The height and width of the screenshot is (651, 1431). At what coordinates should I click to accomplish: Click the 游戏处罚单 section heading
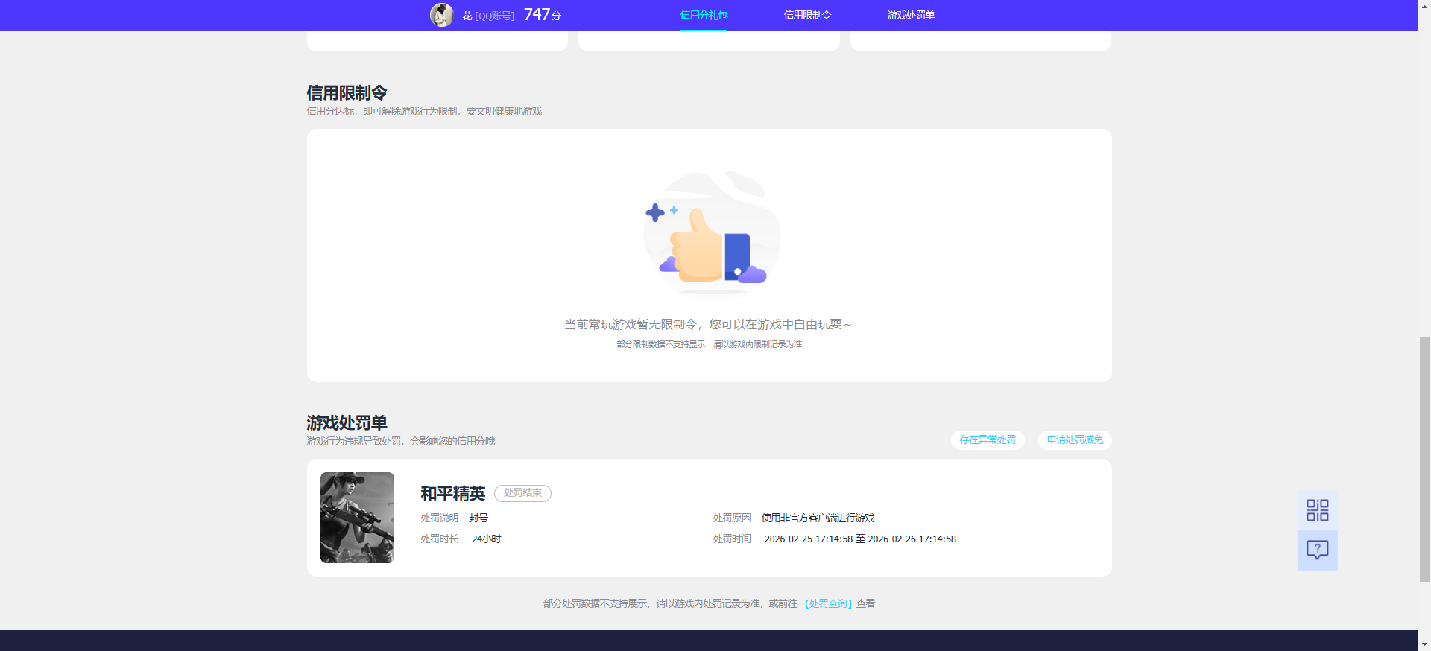347,423
